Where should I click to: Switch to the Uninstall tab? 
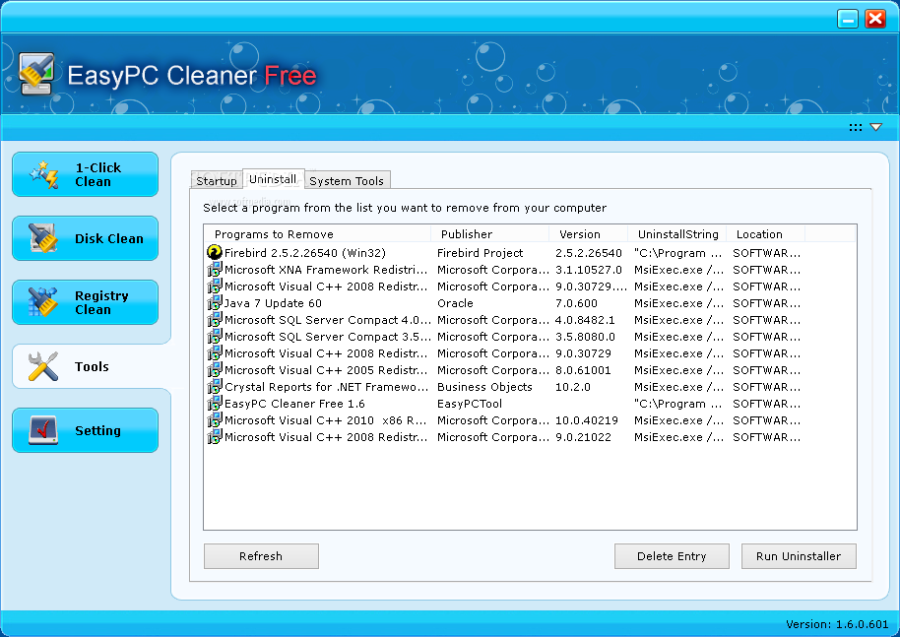[x=273, y=179]
